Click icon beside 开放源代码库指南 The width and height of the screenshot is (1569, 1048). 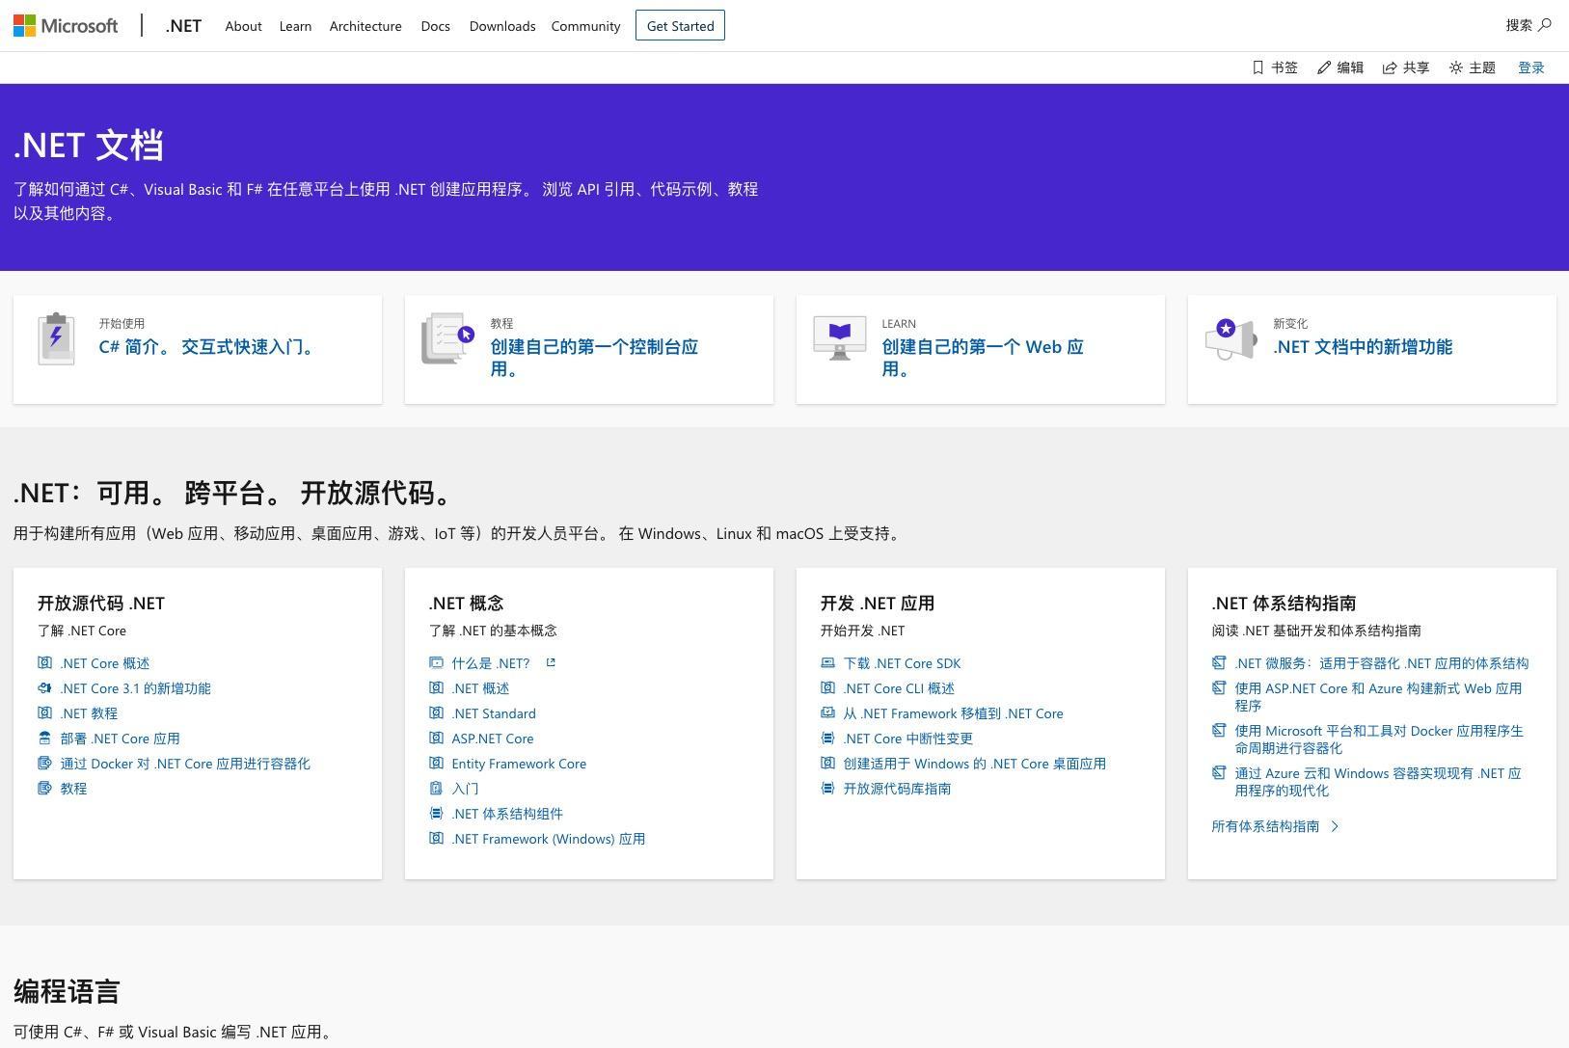pyautogui.click(x=827, y=788)
